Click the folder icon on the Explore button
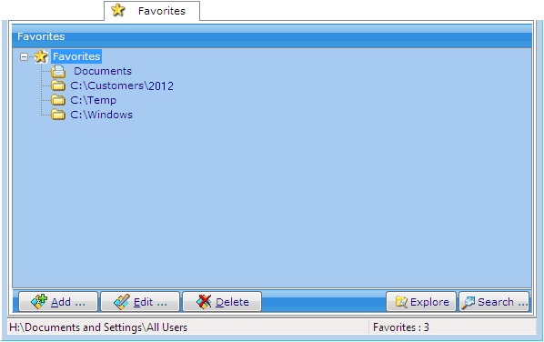Image resolution: width=544 pixels, height=342 pixels. tap(401, 302)
